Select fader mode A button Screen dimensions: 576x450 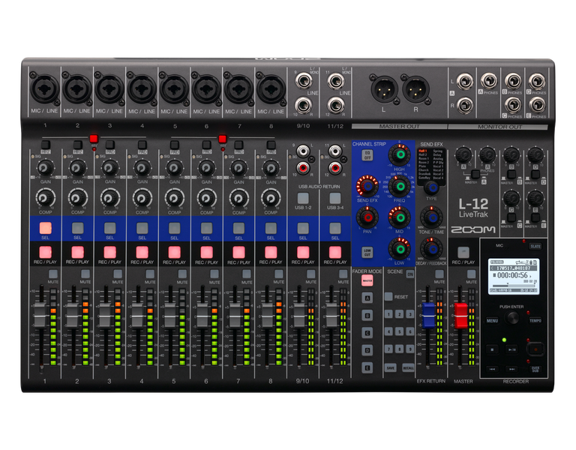(x=367, y=298)
